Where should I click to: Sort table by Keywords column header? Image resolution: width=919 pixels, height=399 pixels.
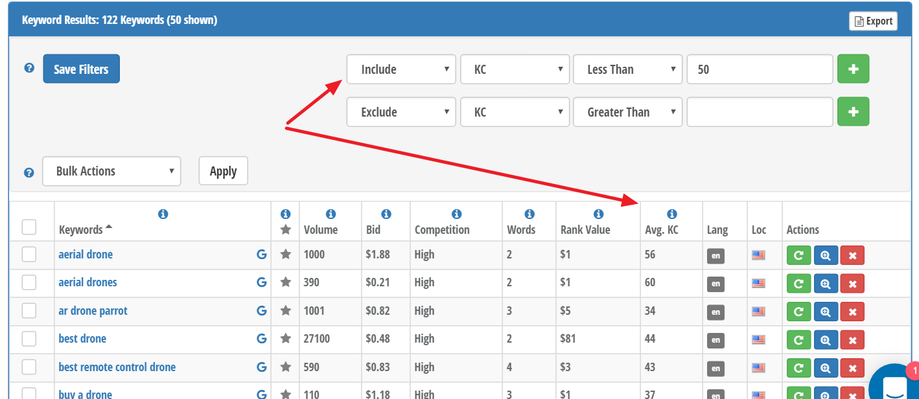tap(81, 230)
